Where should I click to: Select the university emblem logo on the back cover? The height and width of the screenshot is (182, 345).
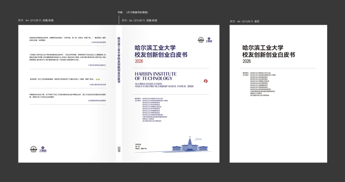point(34,149)
